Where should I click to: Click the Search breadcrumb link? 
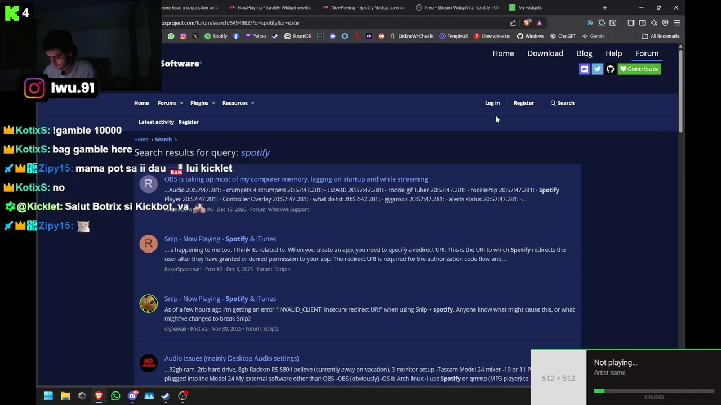point(163,139)
